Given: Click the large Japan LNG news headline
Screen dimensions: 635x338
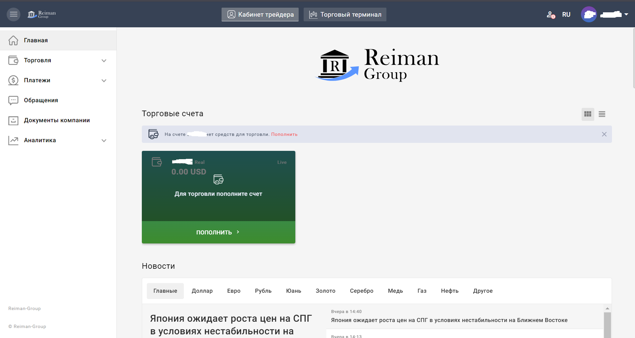Looking at the screenshot, I should tap(231, 325).
